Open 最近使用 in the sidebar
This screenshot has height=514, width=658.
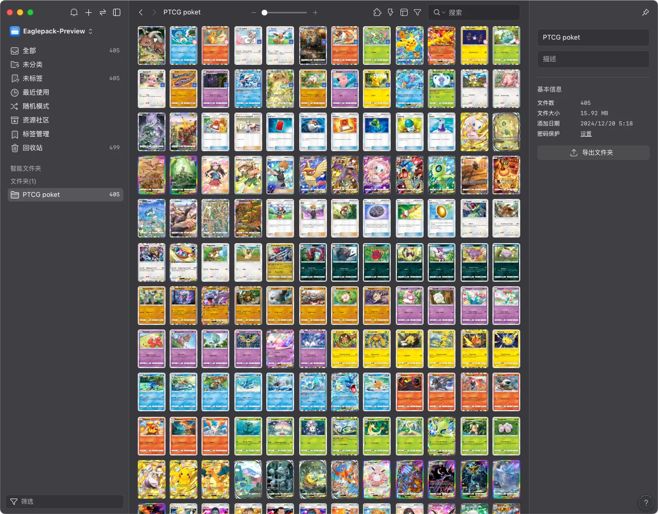pos(65,92)
